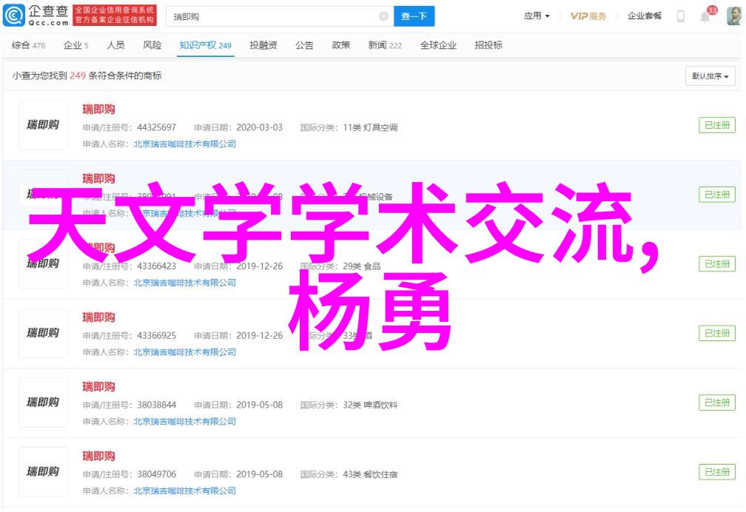Open the VIP服务 crown link

coord(588,16)
